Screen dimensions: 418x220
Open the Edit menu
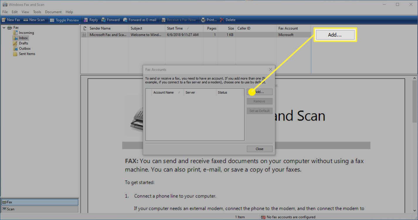(x=15, y=12)
